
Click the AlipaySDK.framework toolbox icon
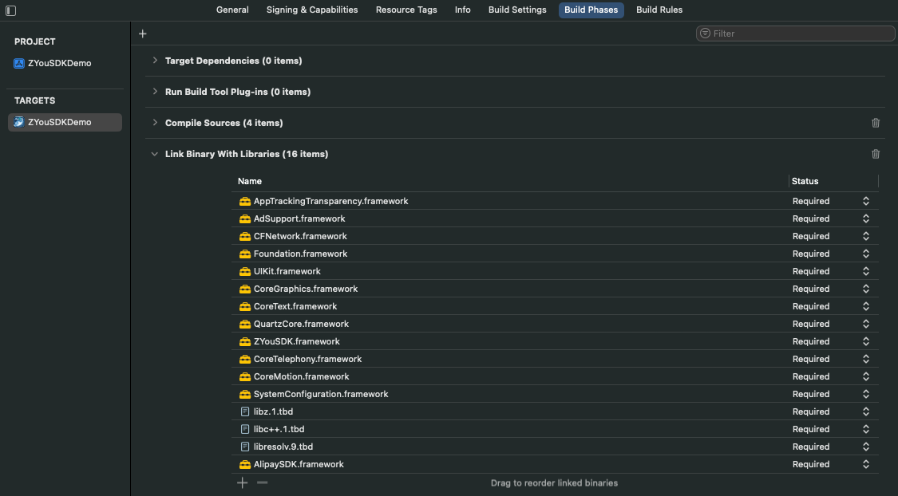[x=245, y=464]
